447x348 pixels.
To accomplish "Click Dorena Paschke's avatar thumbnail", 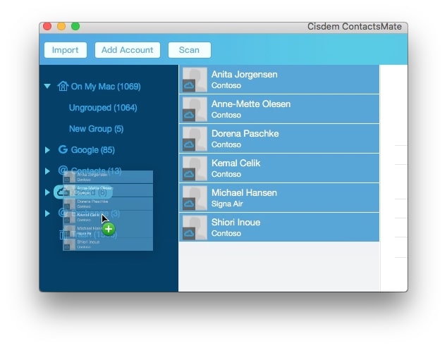I will point(195,139).
